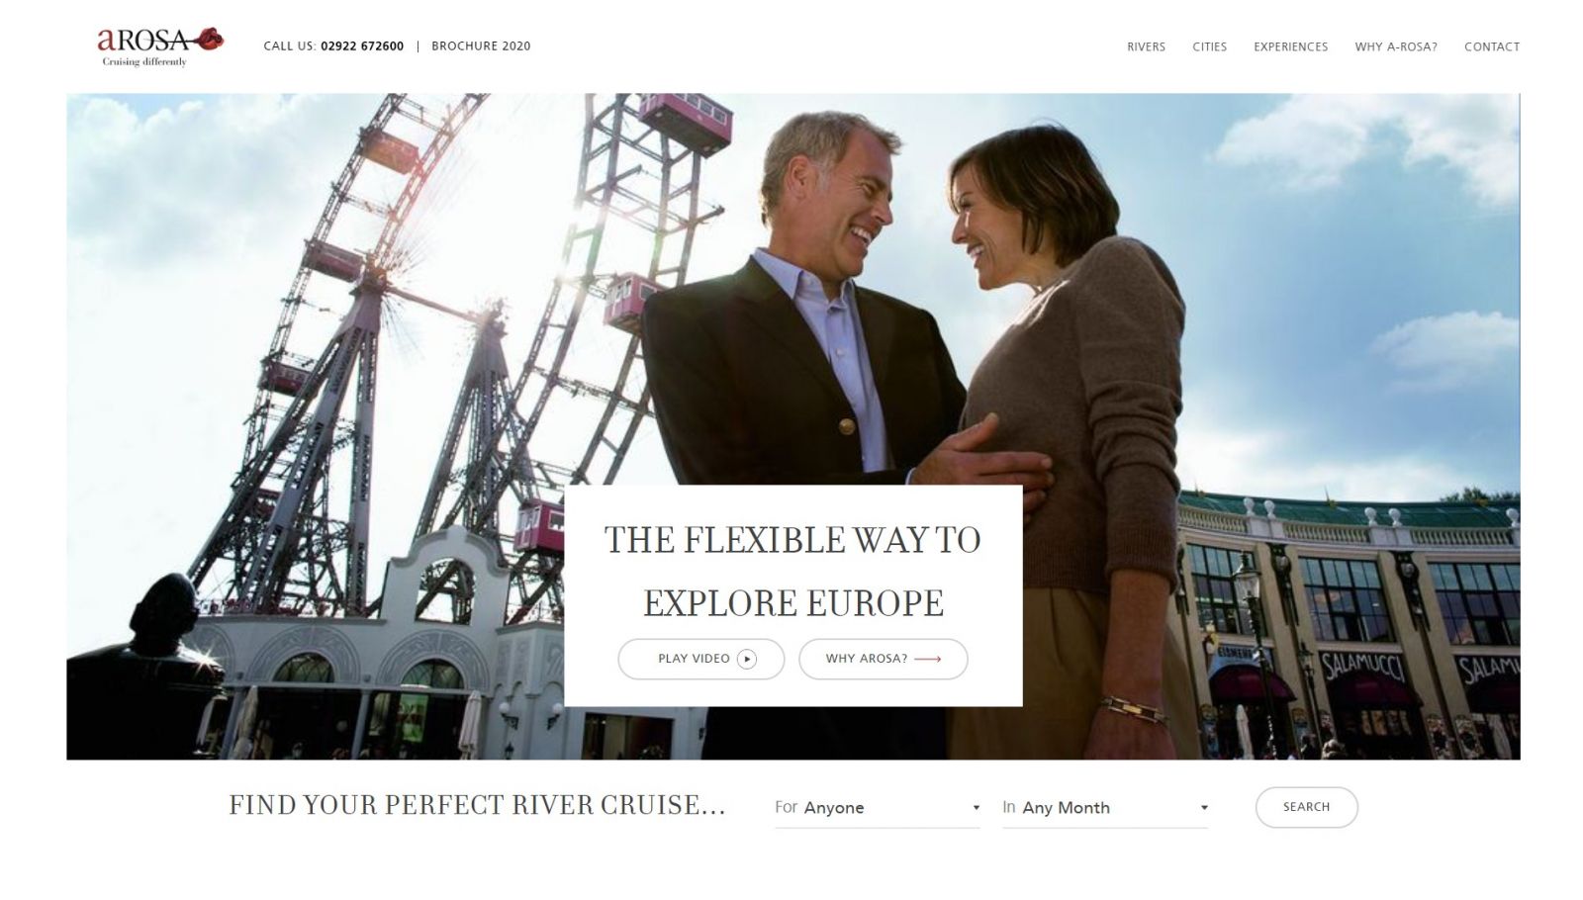Image resolution: width=1583 pixels, height=900 pixels.
Task: Open the Why A-Rosa? page
Action: coord(1396,46)
